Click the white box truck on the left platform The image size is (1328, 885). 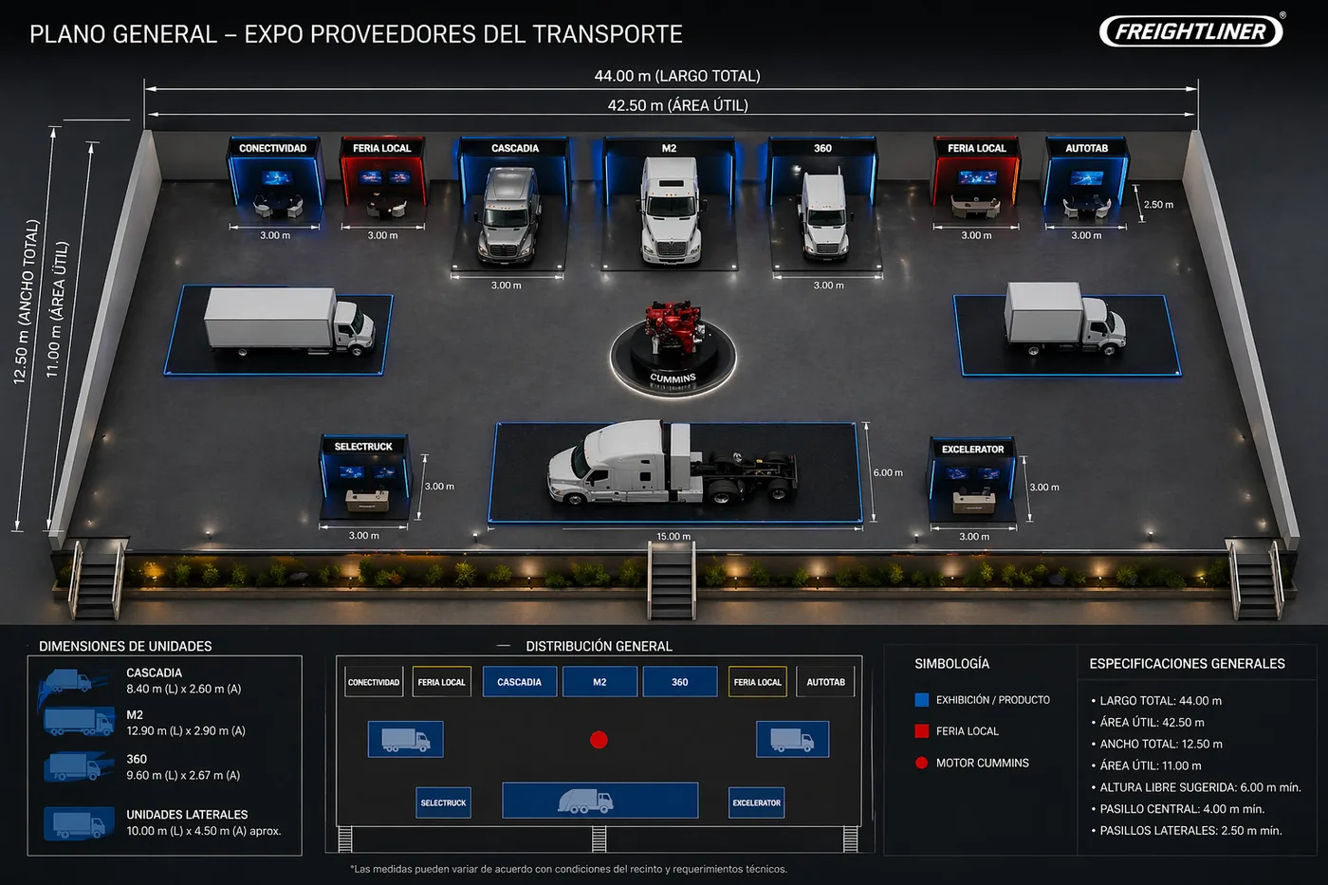point(289,323)
